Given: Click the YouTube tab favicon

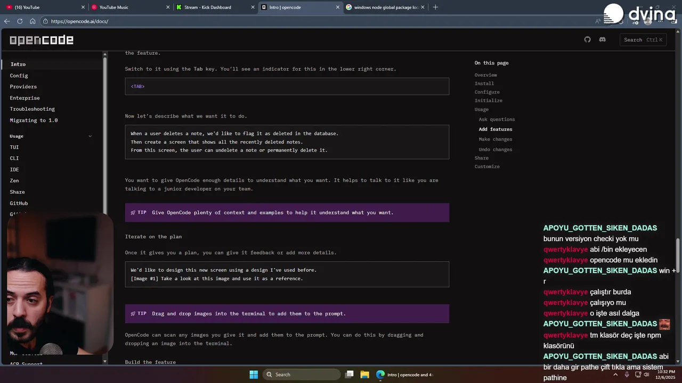Looking at the screenshot, I should (9, 7).
